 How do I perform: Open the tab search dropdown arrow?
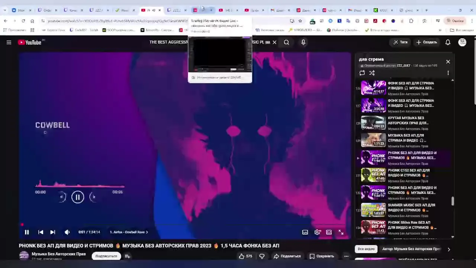pos(5,10)
